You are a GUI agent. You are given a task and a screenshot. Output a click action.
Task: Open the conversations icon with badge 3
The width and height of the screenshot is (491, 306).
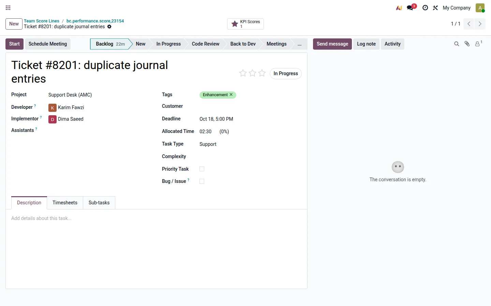[x=411, y=7]
